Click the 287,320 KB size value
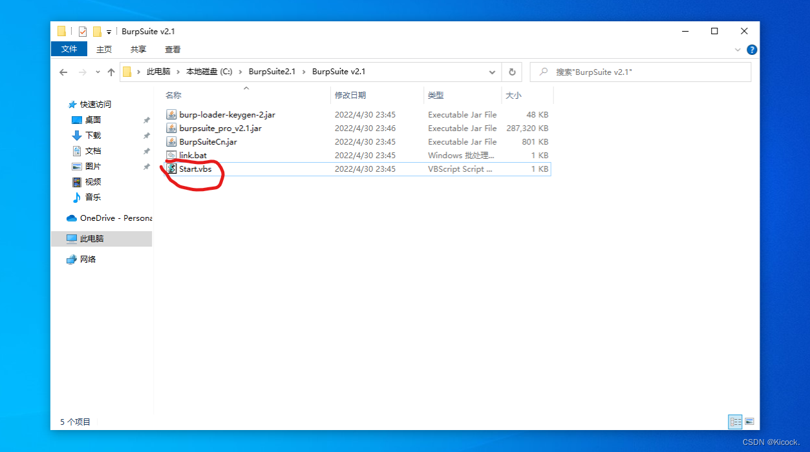This screenshot has width=810, height=452. coord(528,128)
